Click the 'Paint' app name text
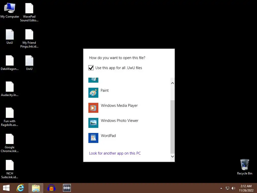Viewport: 257px width, 193px height. click(x=105, y=90)
